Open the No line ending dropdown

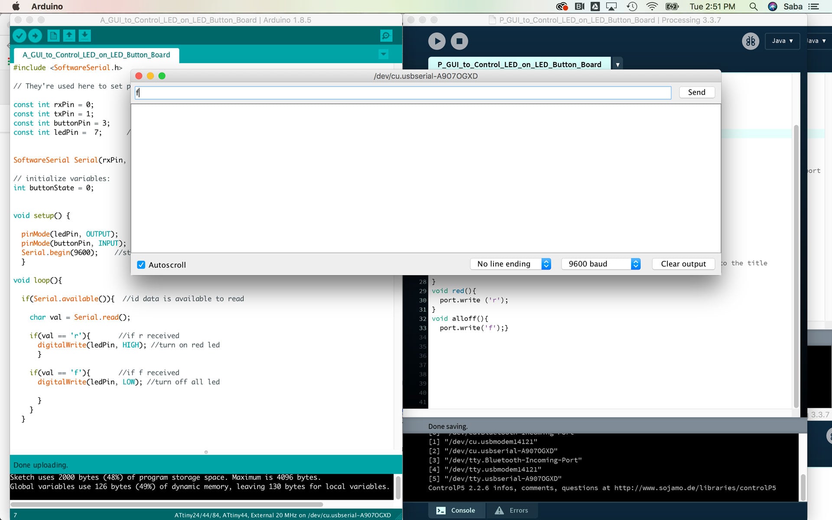tap(510, 264)
